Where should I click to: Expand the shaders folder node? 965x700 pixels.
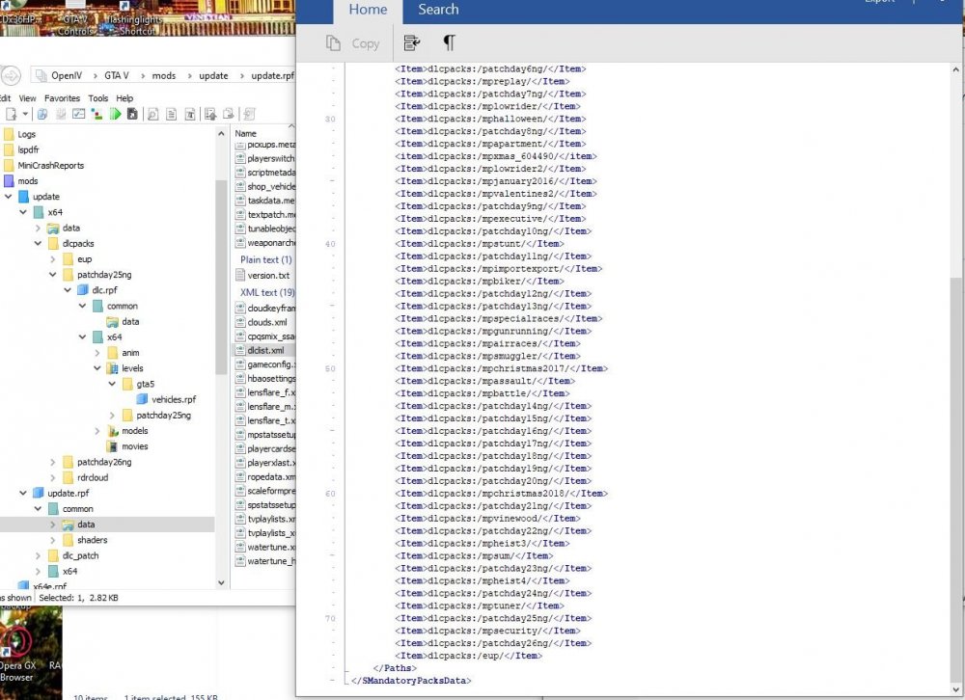tap(52, 539)
